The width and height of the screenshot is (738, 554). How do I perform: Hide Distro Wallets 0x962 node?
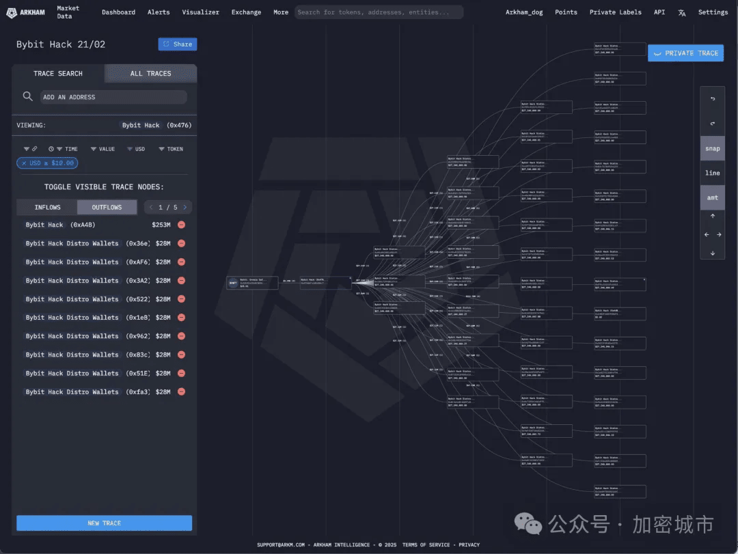181,336
